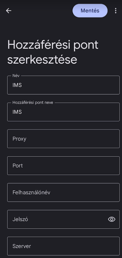Viewport: 122px width, 258px height.
Task: Save changes with the Mentés button
Action: point(90,11)
